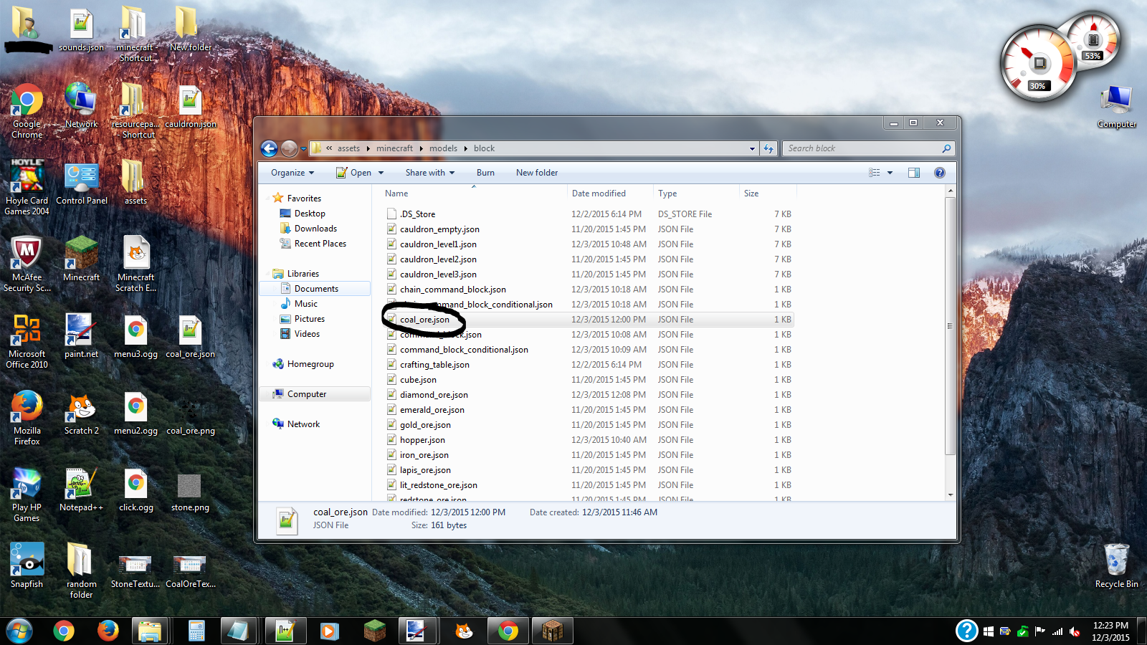The height and width of the screenshot is (645, 1147).
Task: Click the Explorer help question mark icon
Action: 939,173
